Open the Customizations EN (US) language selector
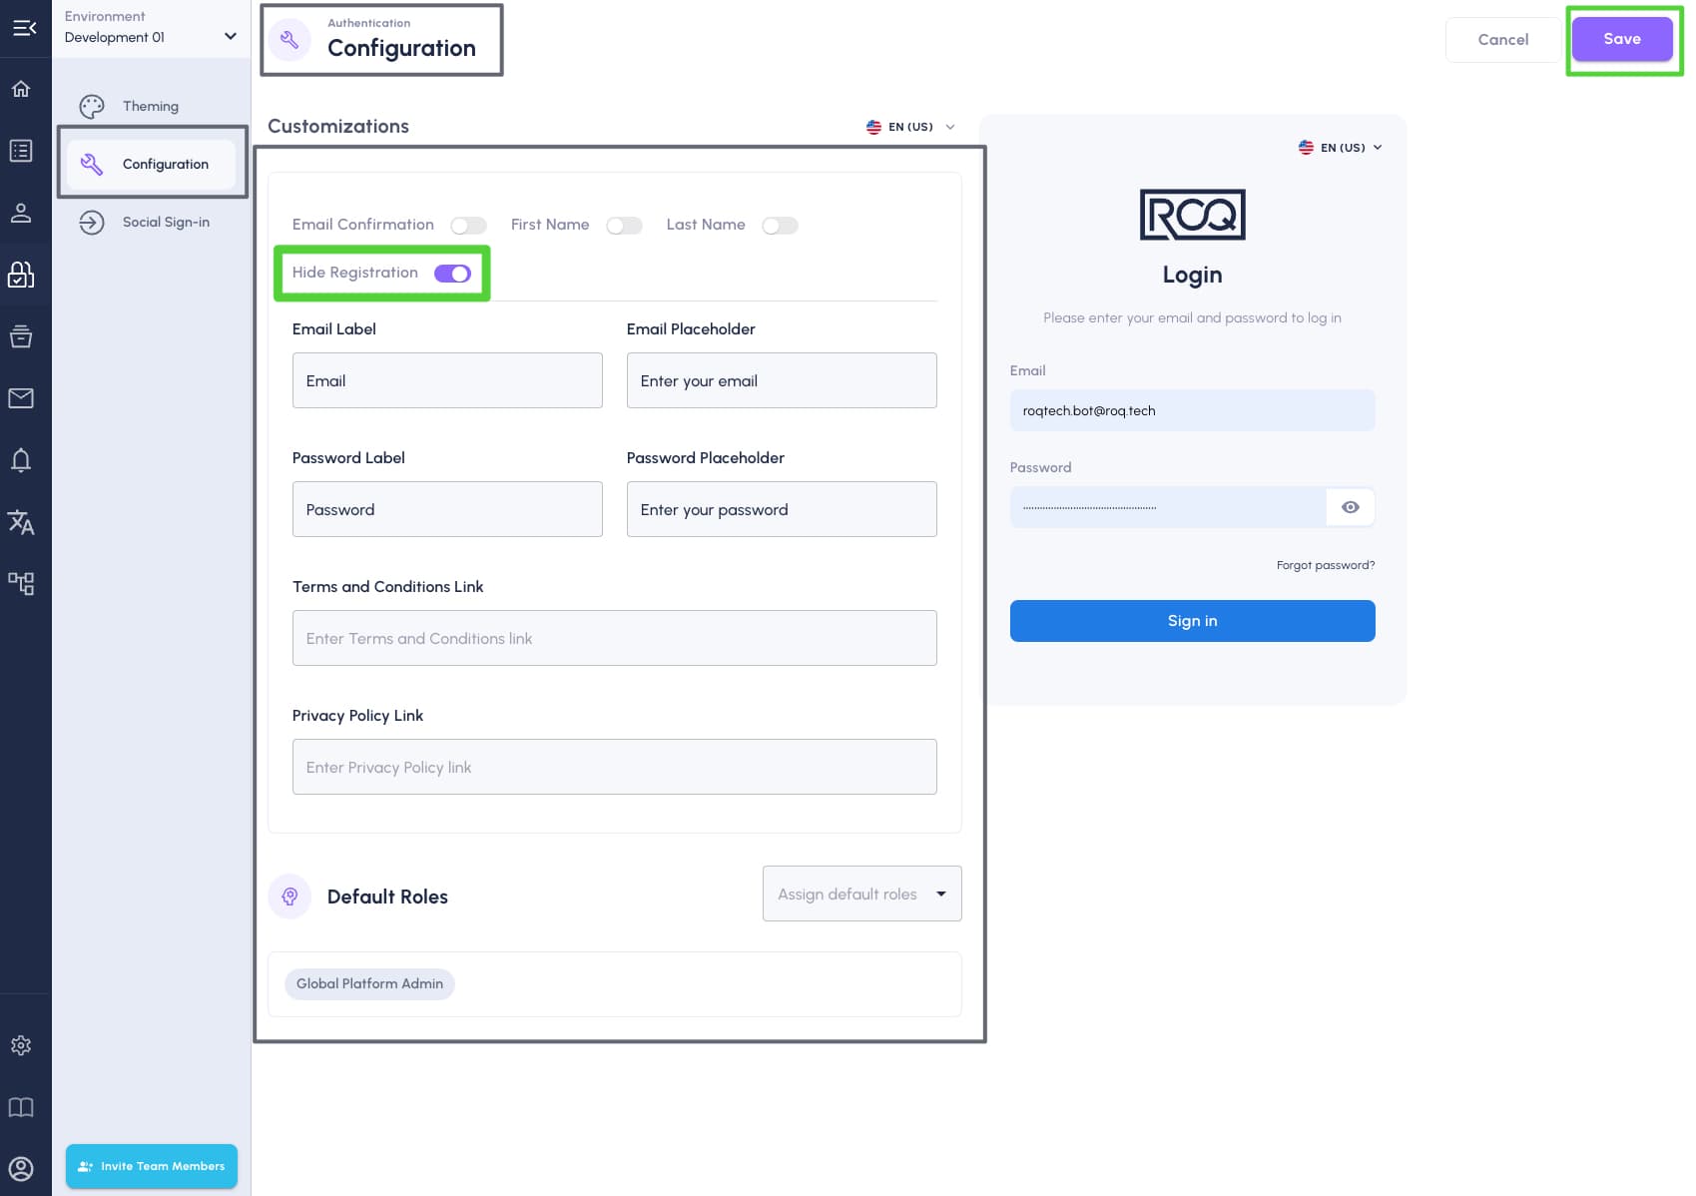 click(x=910, y=127)
